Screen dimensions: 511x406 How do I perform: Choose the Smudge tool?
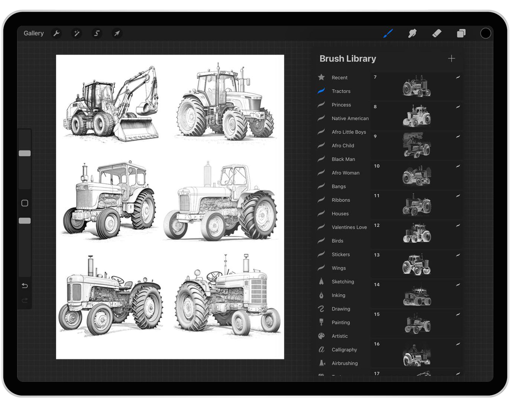pos(412,33)
